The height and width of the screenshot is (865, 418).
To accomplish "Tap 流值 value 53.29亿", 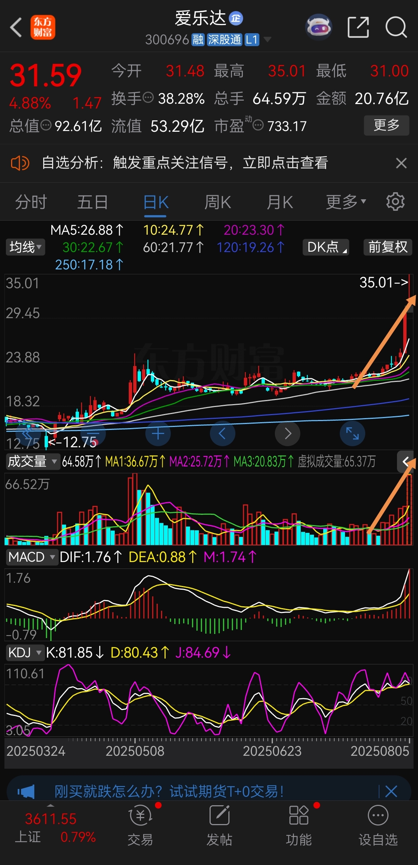I will pos(177,126).
